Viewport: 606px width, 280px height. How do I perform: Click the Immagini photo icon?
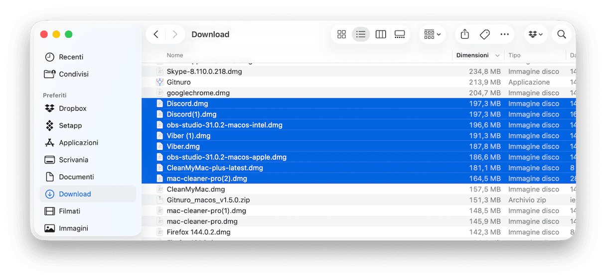[x=49, y=228]
